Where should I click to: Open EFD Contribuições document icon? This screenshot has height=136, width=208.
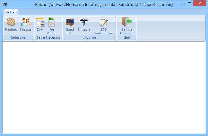[x=104, y=22]
